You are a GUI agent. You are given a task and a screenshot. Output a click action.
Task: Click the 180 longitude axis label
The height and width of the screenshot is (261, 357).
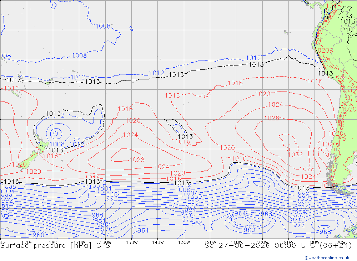[53, 242]
